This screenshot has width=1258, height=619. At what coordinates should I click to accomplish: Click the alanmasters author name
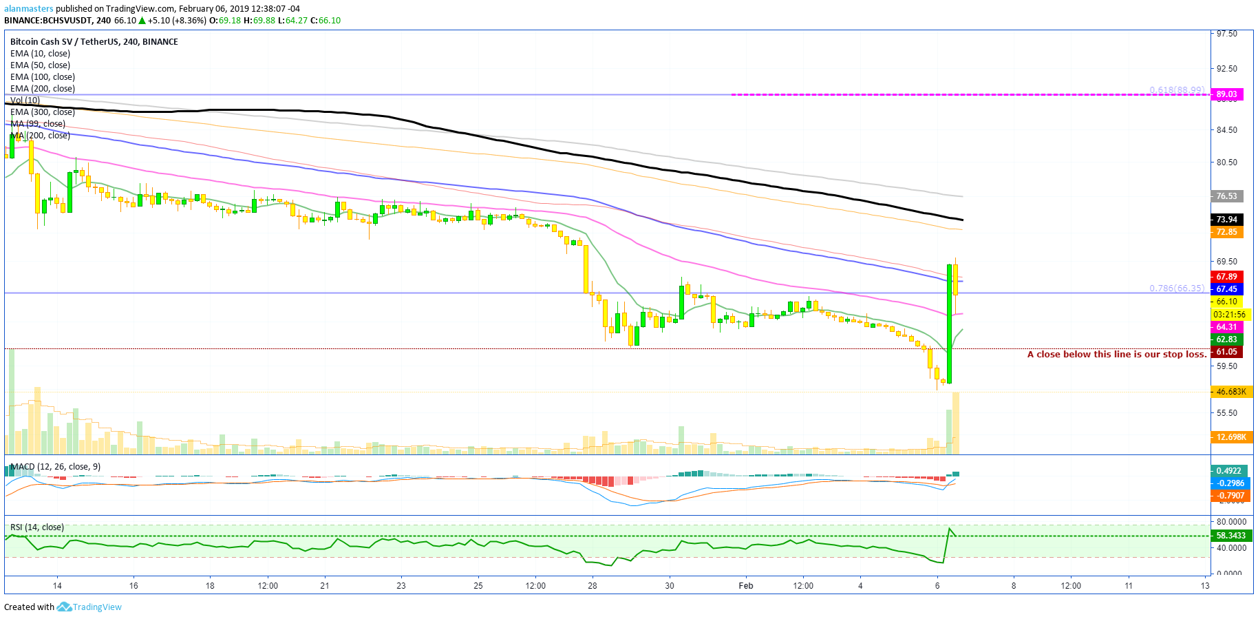coord(28,9)
